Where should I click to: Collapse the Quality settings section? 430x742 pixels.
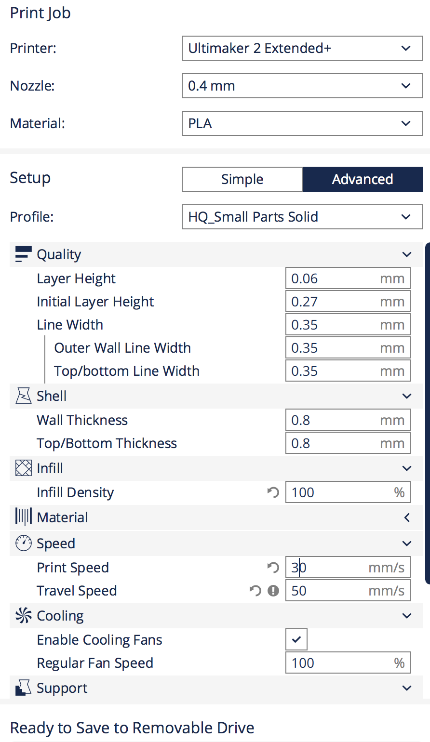click(x=407, y=254)
